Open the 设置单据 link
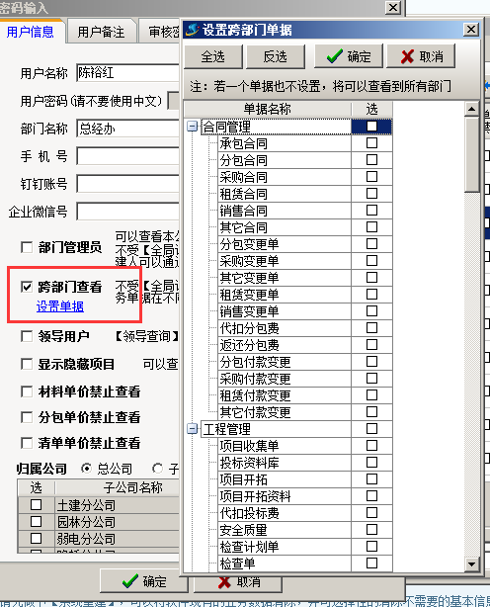 click(x=60, y=306)
